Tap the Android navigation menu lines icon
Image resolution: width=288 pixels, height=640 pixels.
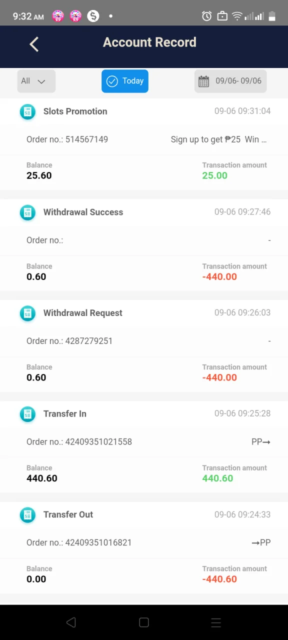click(x=216, y=622)
